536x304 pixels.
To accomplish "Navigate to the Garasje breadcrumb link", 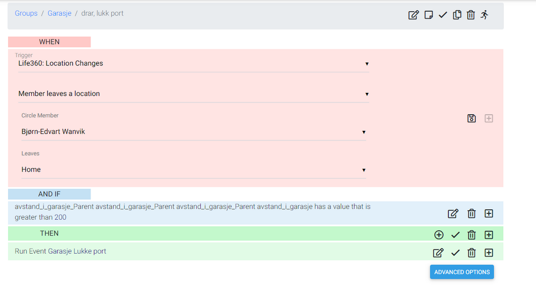I will click(x=59, y=13).
